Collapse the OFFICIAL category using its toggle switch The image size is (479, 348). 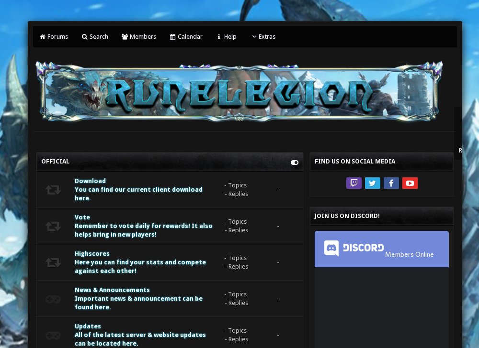click(x=294, y=163)
